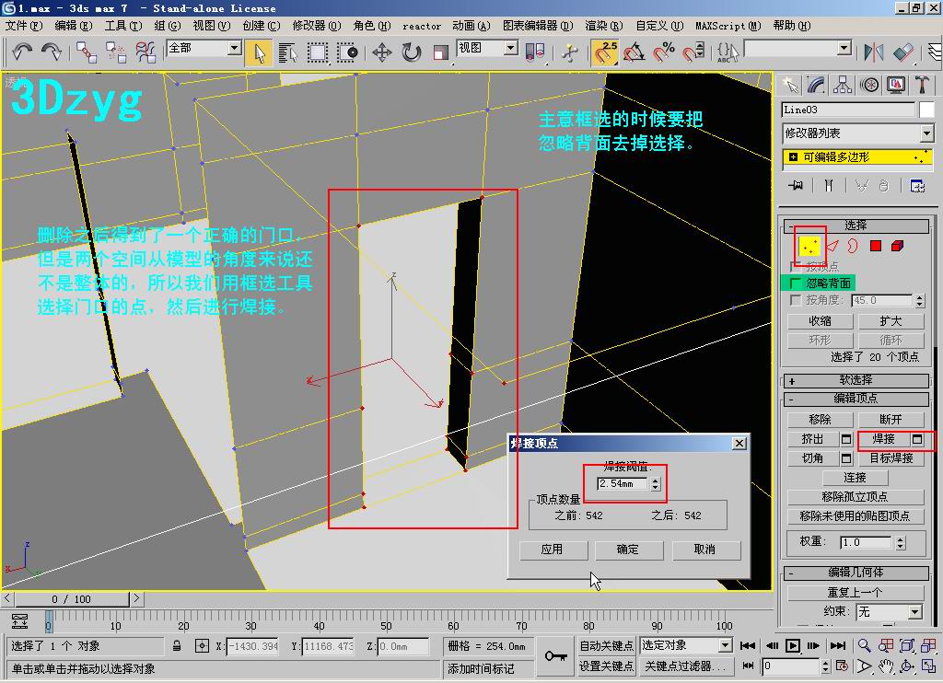943x683 pixels.
Task: Click the Undo arrow in the toolbar
Action: (22, 52)
